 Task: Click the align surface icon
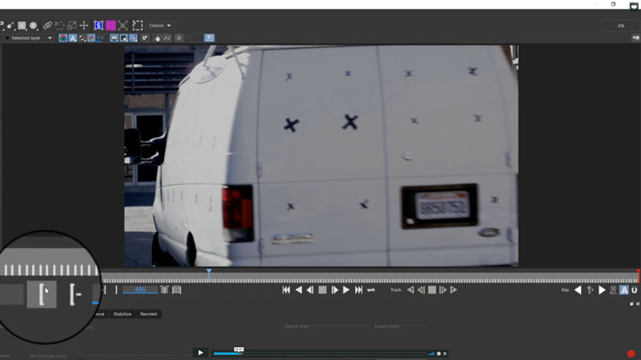tap(123, 26)
